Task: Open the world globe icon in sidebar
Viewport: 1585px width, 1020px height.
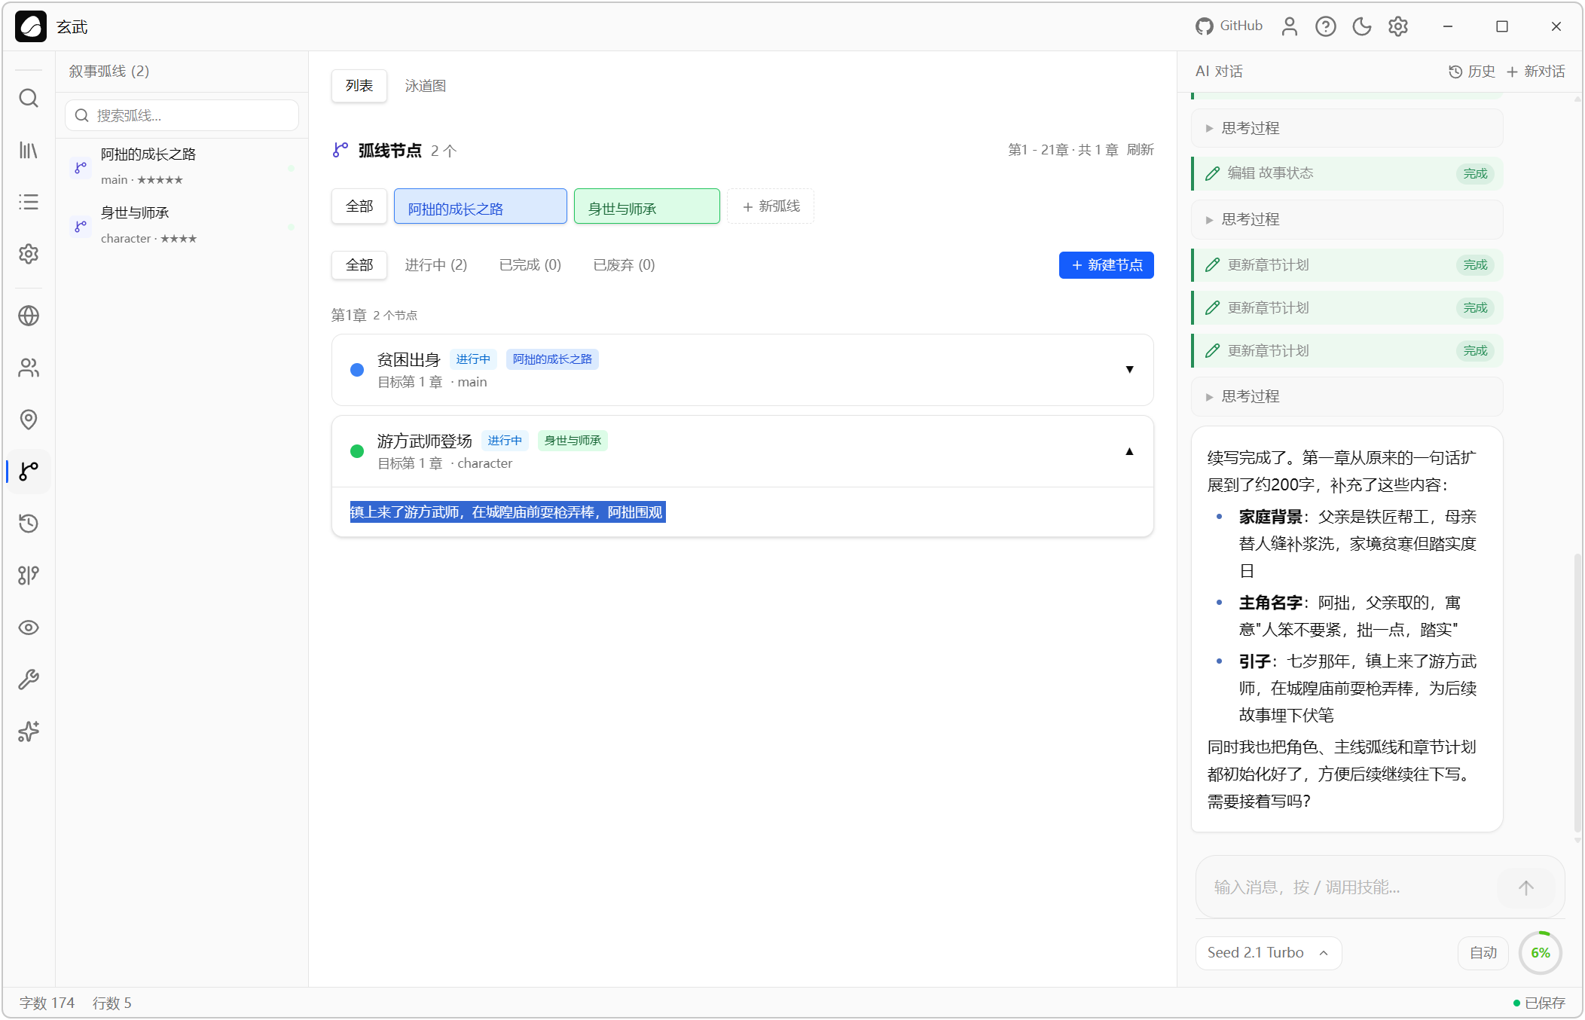Action: tap(29, 316)
